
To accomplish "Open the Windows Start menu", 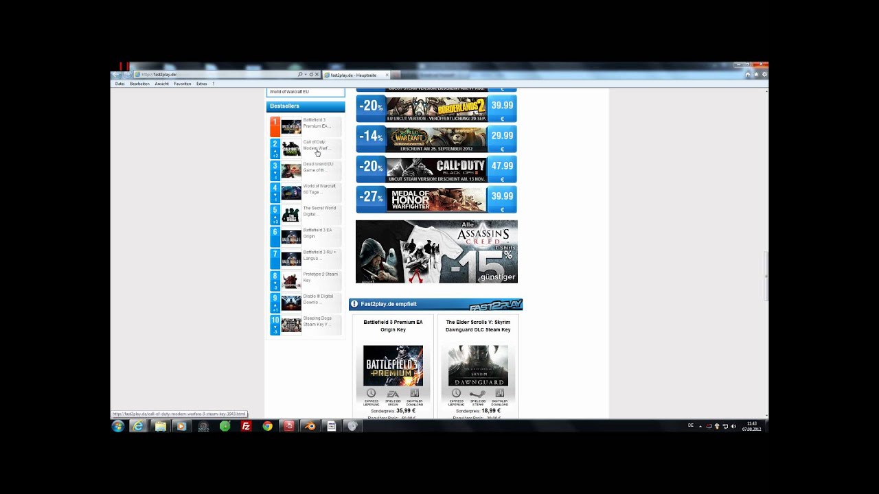I will tap(117, 426).
